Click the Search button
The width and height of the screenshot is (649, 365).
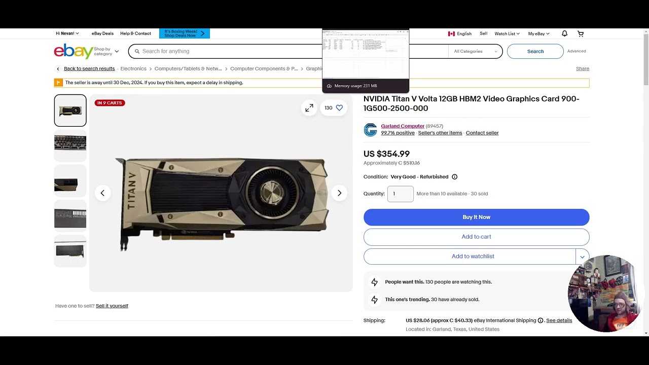(535, 51)
